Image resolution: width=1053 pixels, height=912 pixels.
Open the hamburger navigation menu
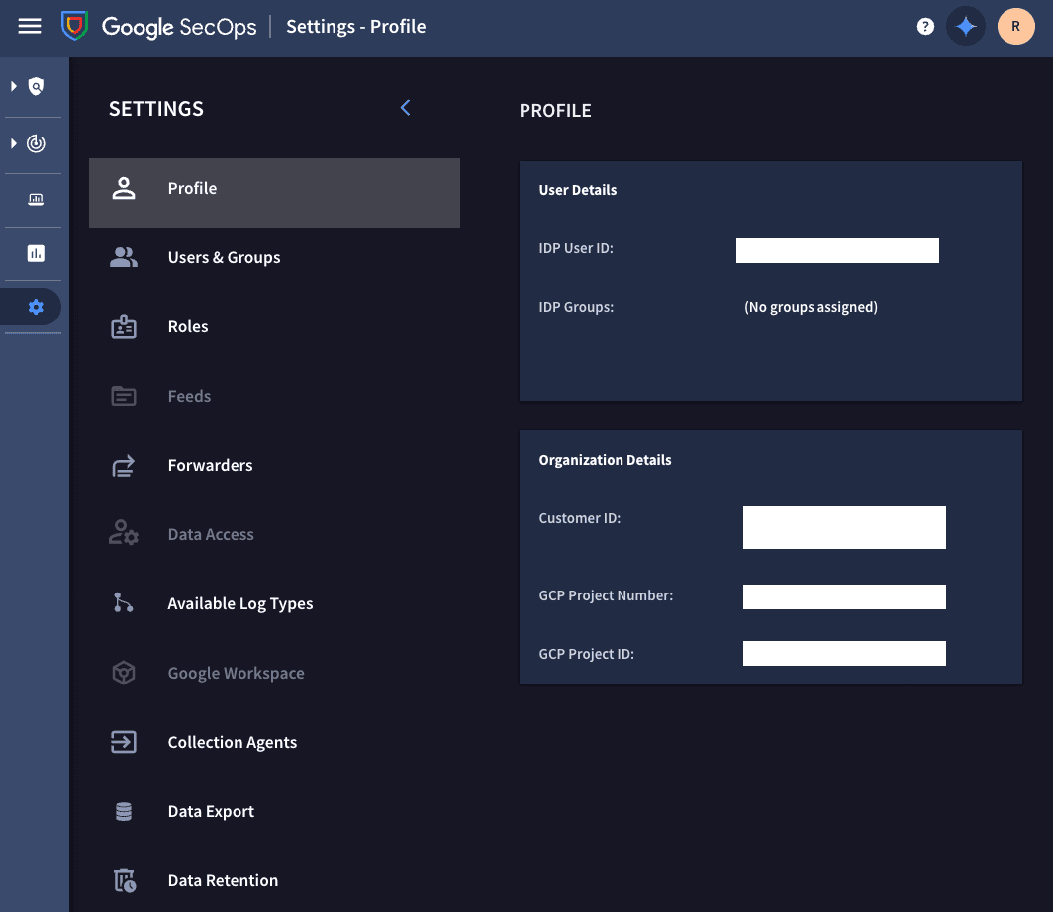point(29,26)
